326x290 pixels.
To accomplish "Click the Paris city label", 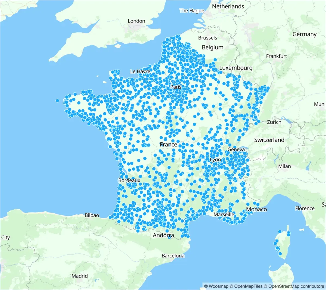I will [176, 87].
